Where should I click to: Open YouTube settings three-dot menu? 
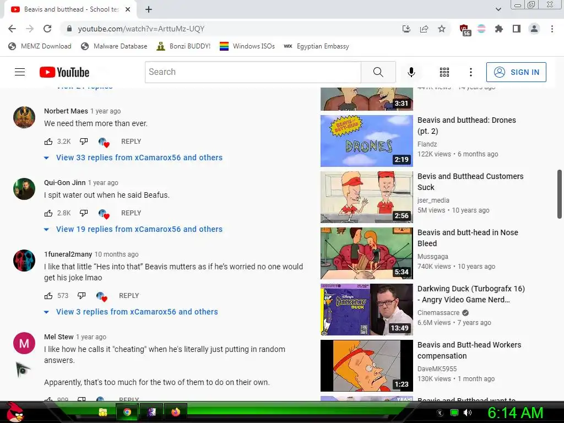[470, 72]
